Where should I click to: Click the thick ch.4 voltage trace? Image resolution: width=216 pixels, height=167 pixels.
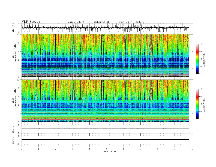click(105, 140)
